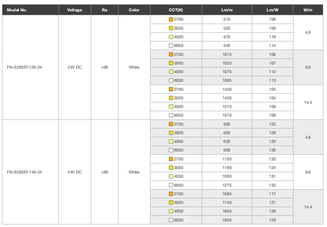This screenshot has width=327, height=227.
Task: Pick the white 6000K swatch beside 545 Lm/m
Action: tap(171, 46)
